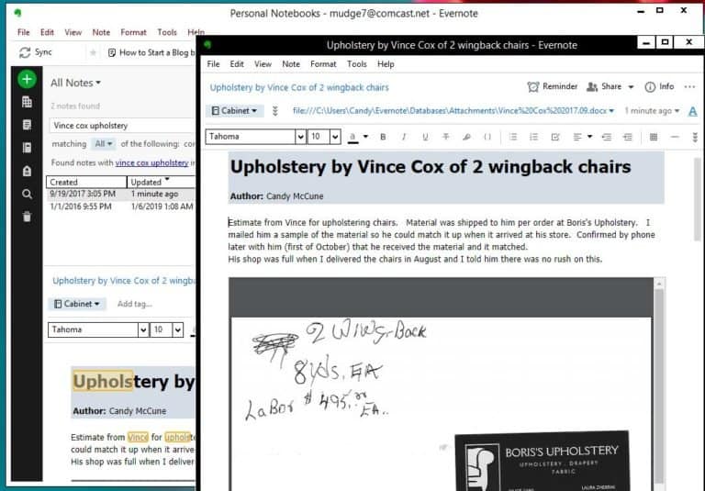Open the Notebooks icon in the sidebar

point(27,148)
